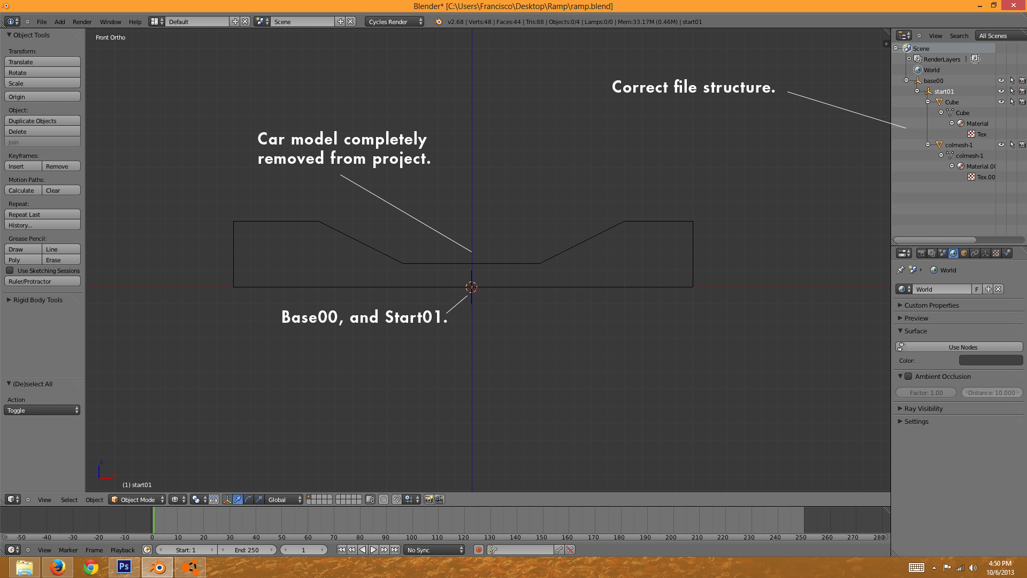Viewport: 1027px width, 578px height.
Task: Click the OpenGL render image camera icon
Action: pyautogui.click(x=428, y=499)
